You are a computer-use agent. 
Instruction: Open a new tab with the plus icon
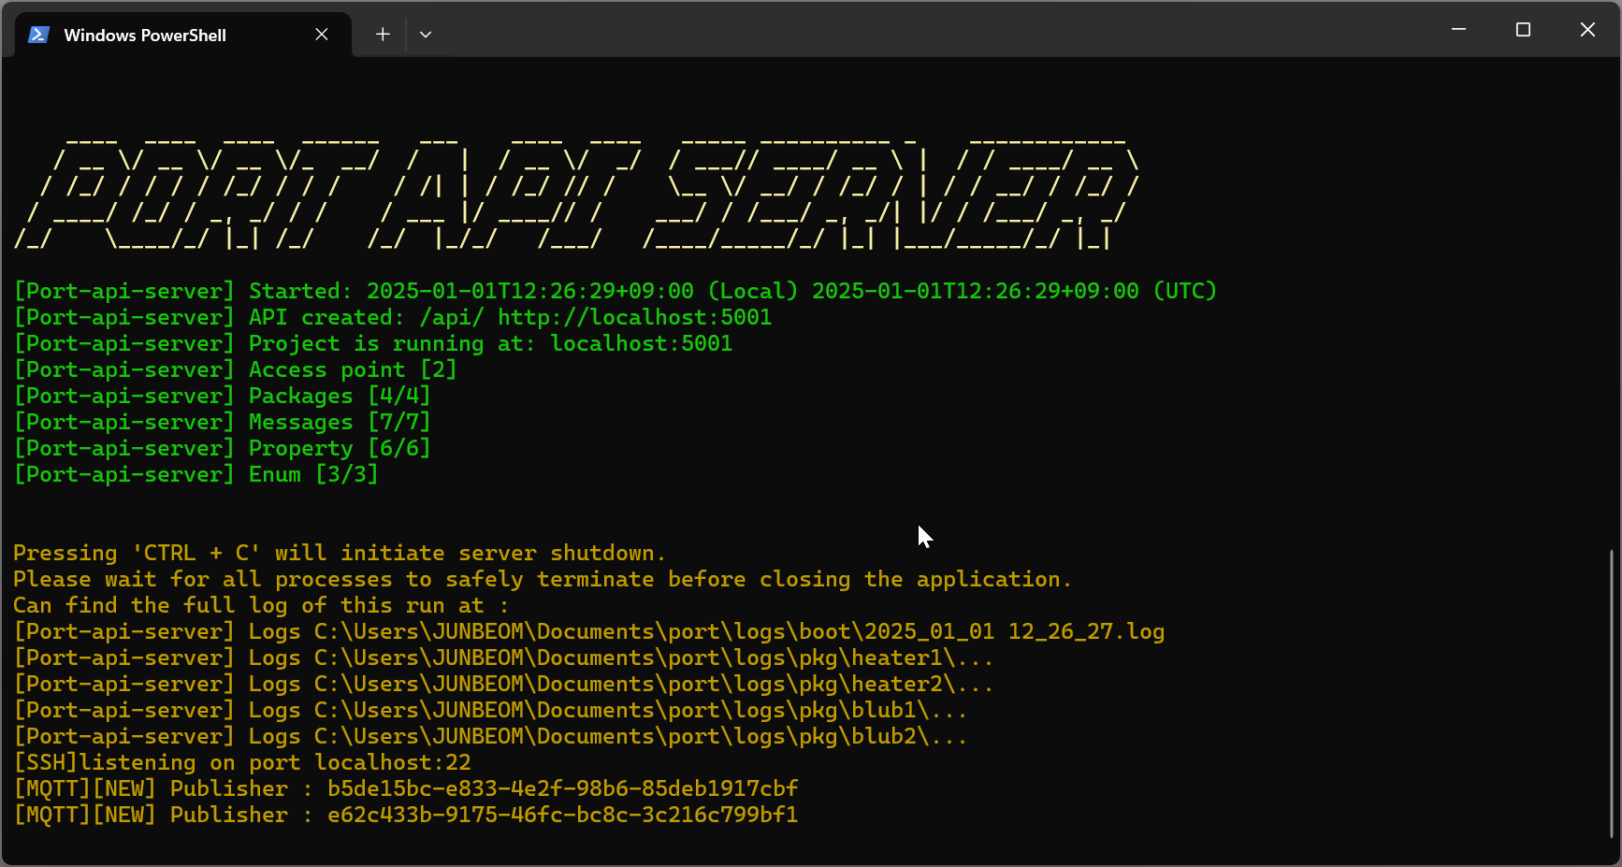tap(383, 34)
